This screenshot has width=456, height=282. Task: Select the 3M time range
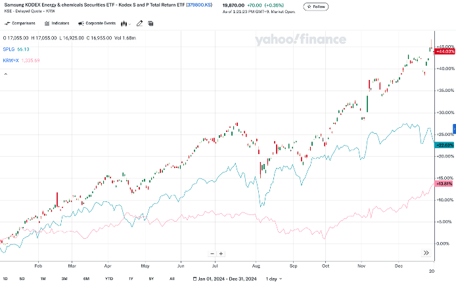tap(64, 279)
